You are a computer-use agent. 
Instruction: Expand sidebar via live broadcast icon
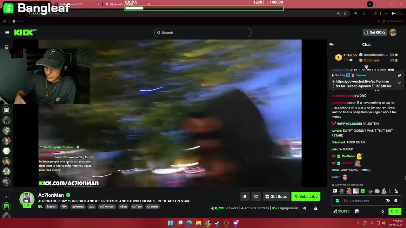point(6,197)
